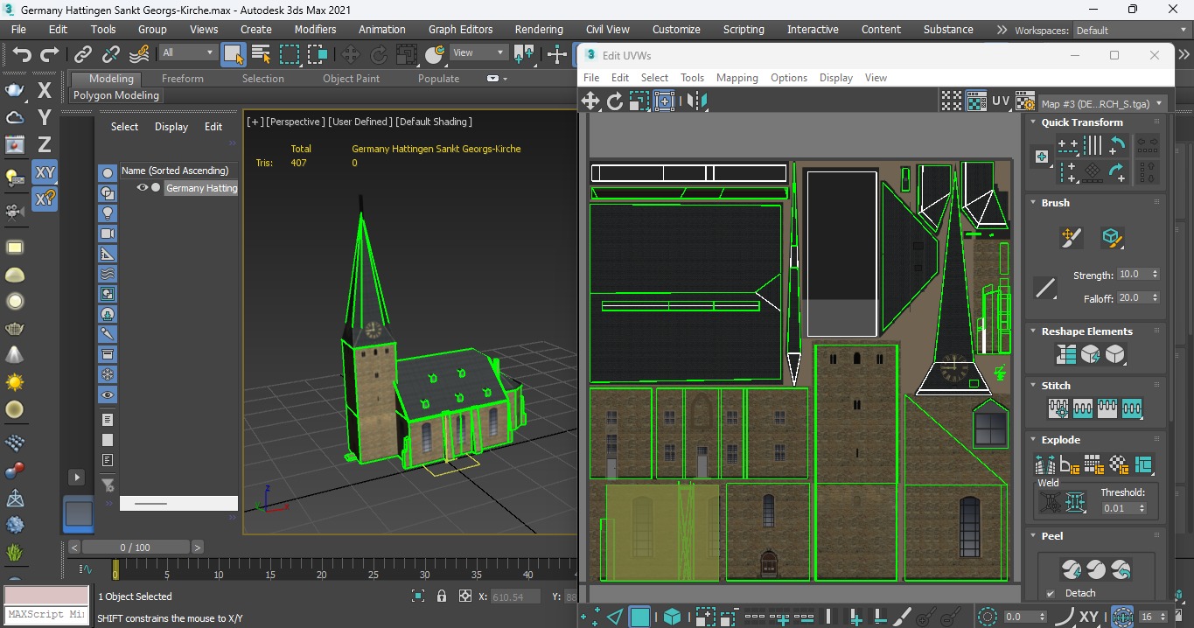
Task: Click Freeform Mode tool in Edit UVWs
Action: click(x=665, y=101)
